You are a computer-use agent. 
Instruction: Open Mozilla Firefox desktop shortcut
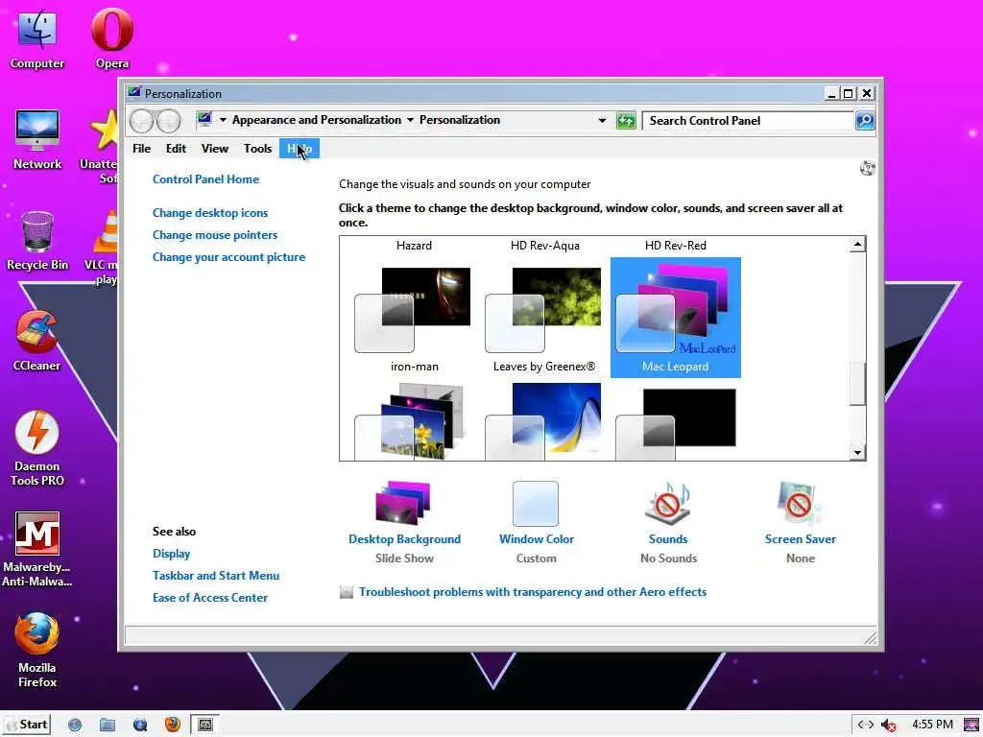tap(37, 651)
